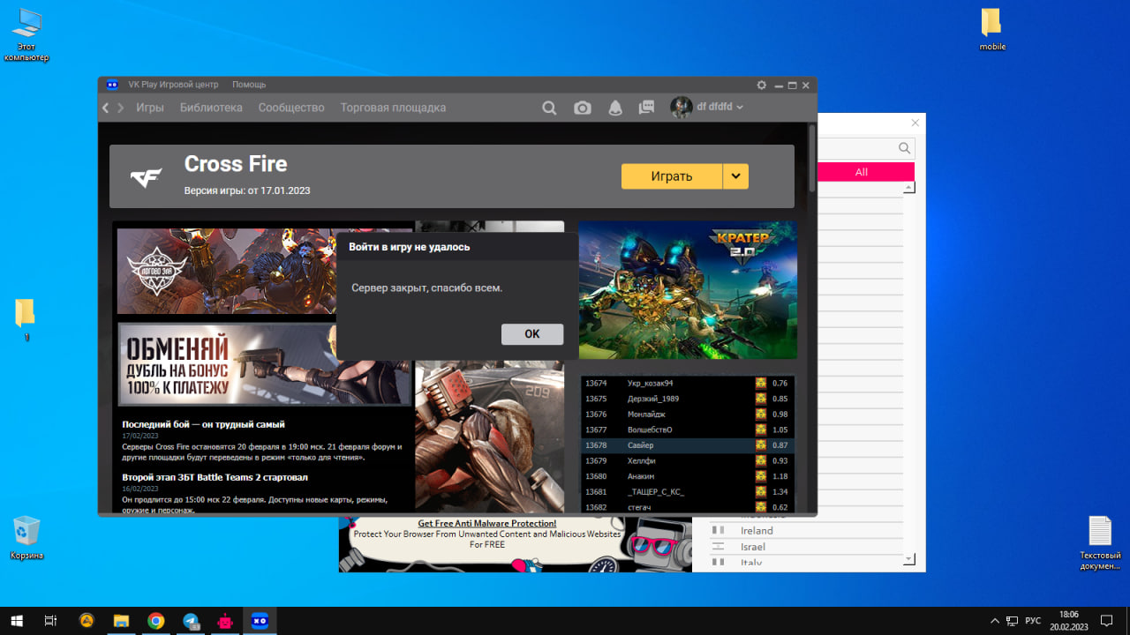
Task: Click the РУС language indicator
Action: point(1033,621)
